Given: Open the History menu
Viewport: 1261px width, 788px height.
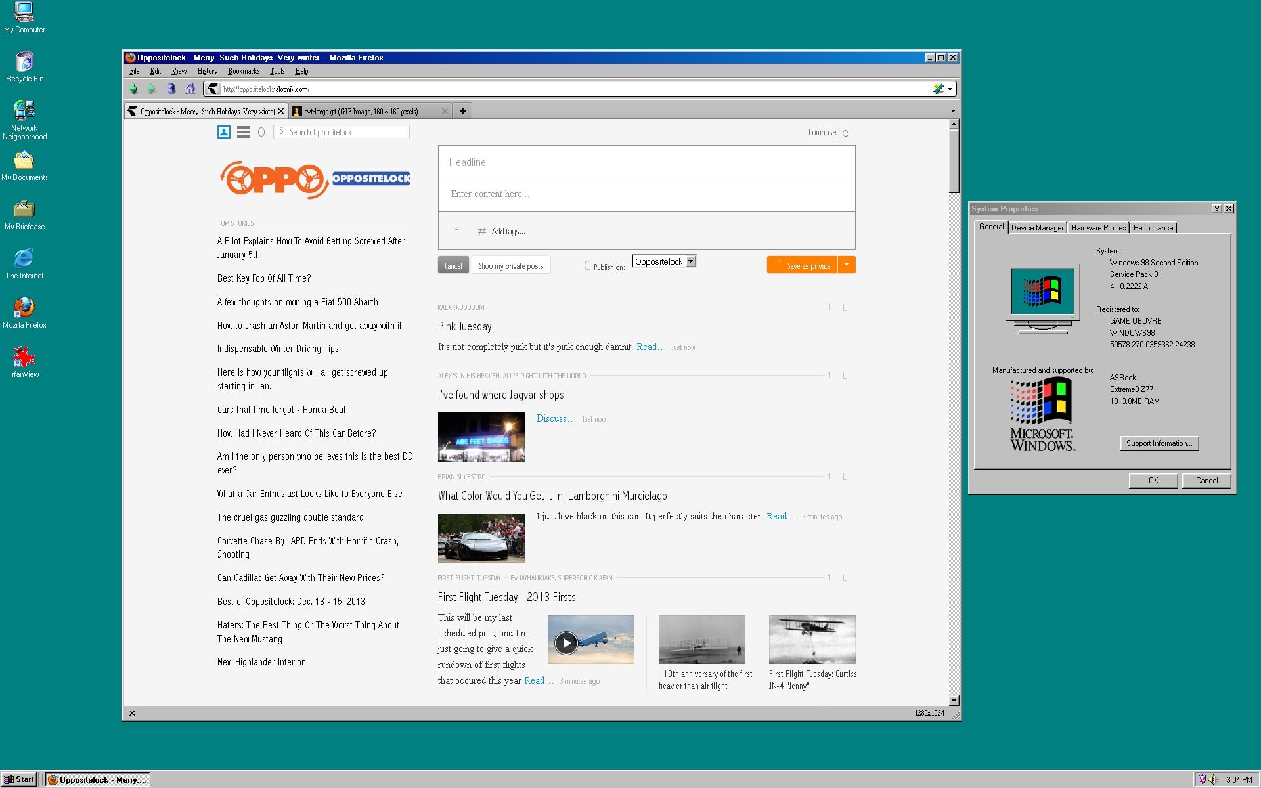Looking at the screenshot, I should click(208, 71).
